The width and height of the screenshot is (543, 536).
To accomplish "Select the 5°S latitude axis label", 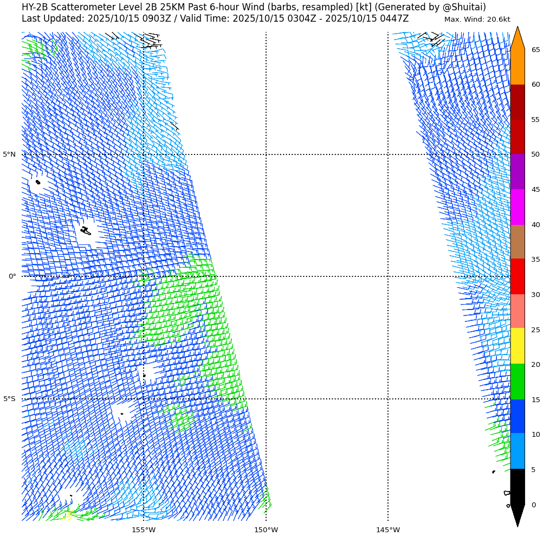I will click(x=9, y=399).
